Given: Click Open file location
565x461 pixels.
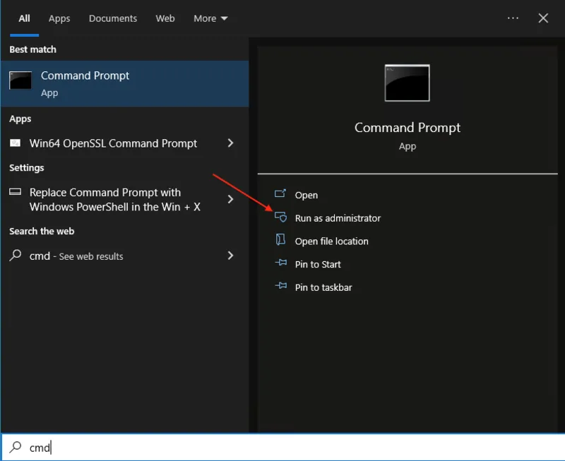Looking at the screenshot, I should tap(331, 241).
